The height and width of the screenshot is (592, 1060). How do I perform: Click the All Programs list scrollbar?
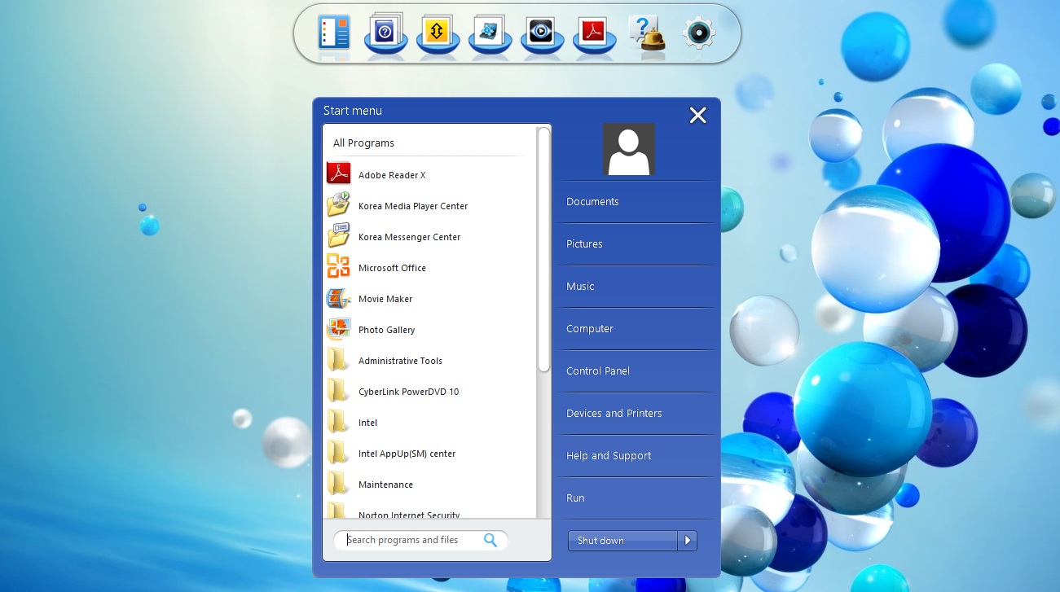tap(543, 248)
